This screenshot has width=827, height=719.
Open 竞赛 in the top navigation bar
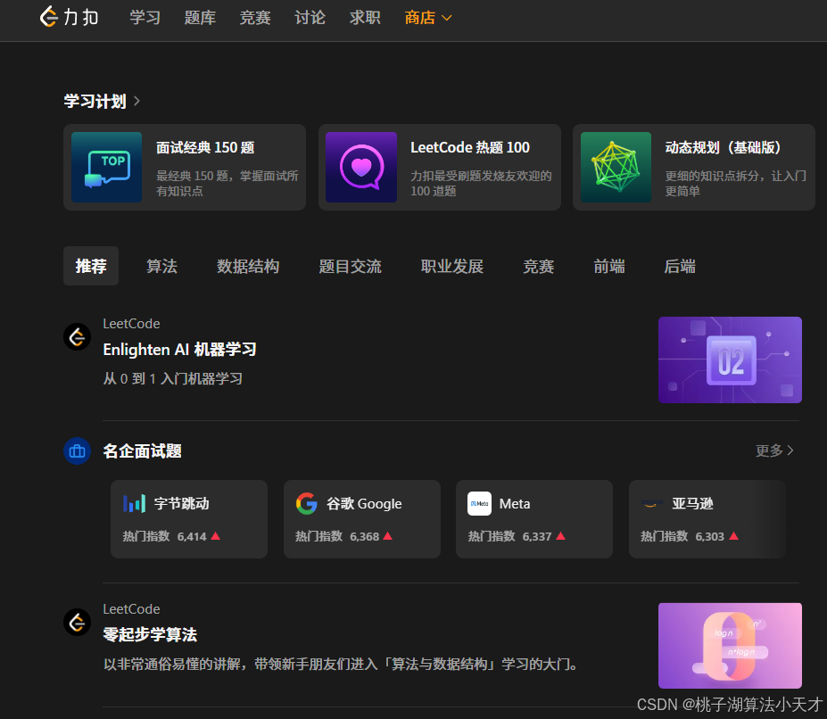(x=255, y=18)
